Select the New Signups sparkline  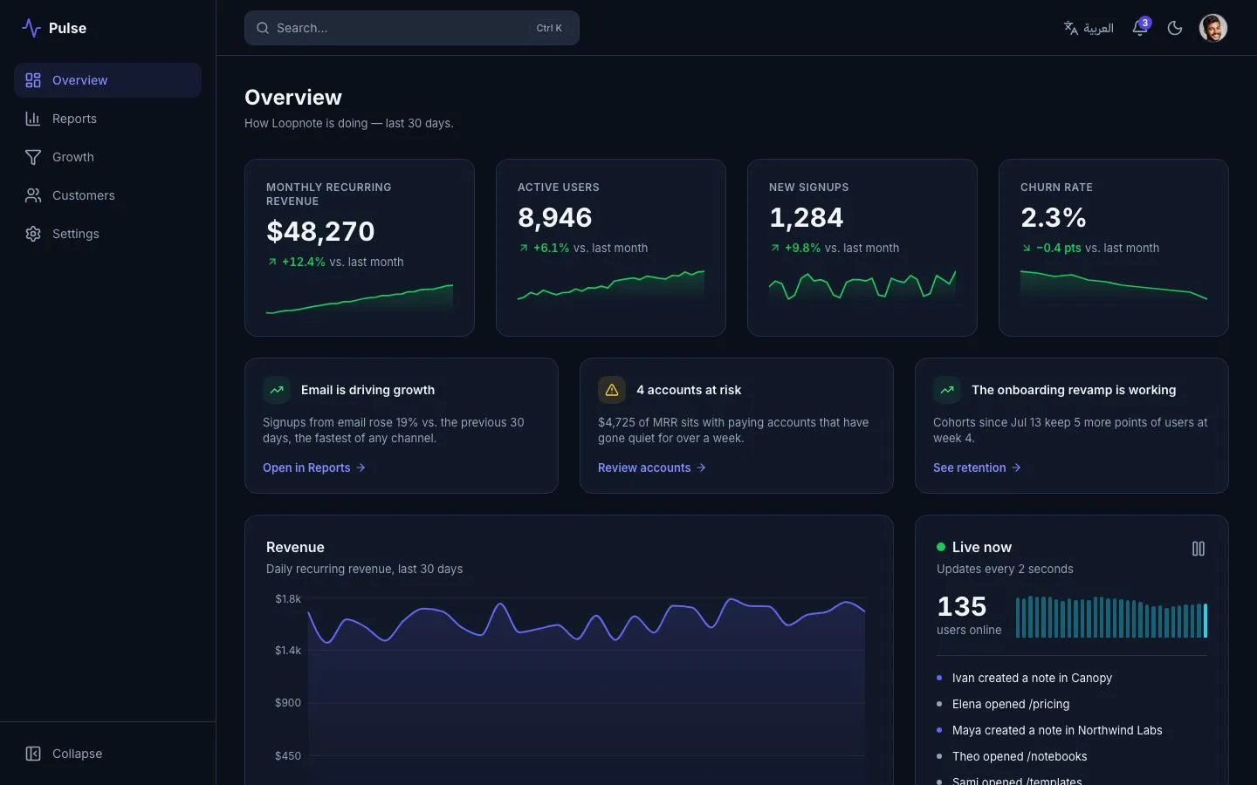tap(862, 285)
